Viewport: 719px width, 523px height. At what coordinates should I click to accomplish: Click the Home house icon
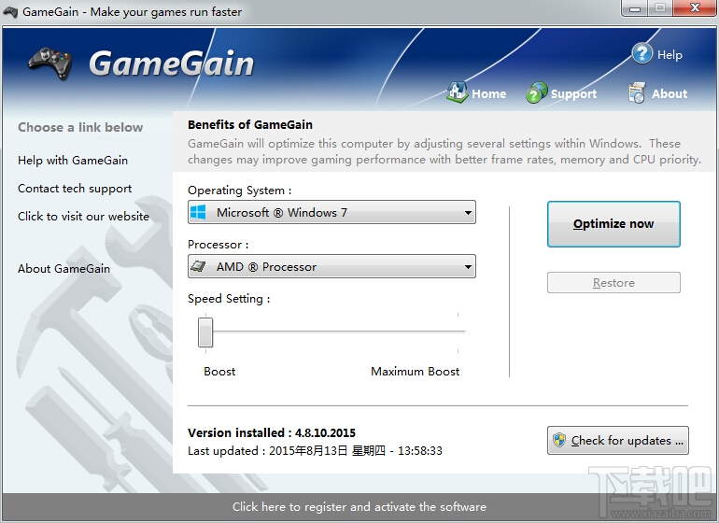click(457, 92)
